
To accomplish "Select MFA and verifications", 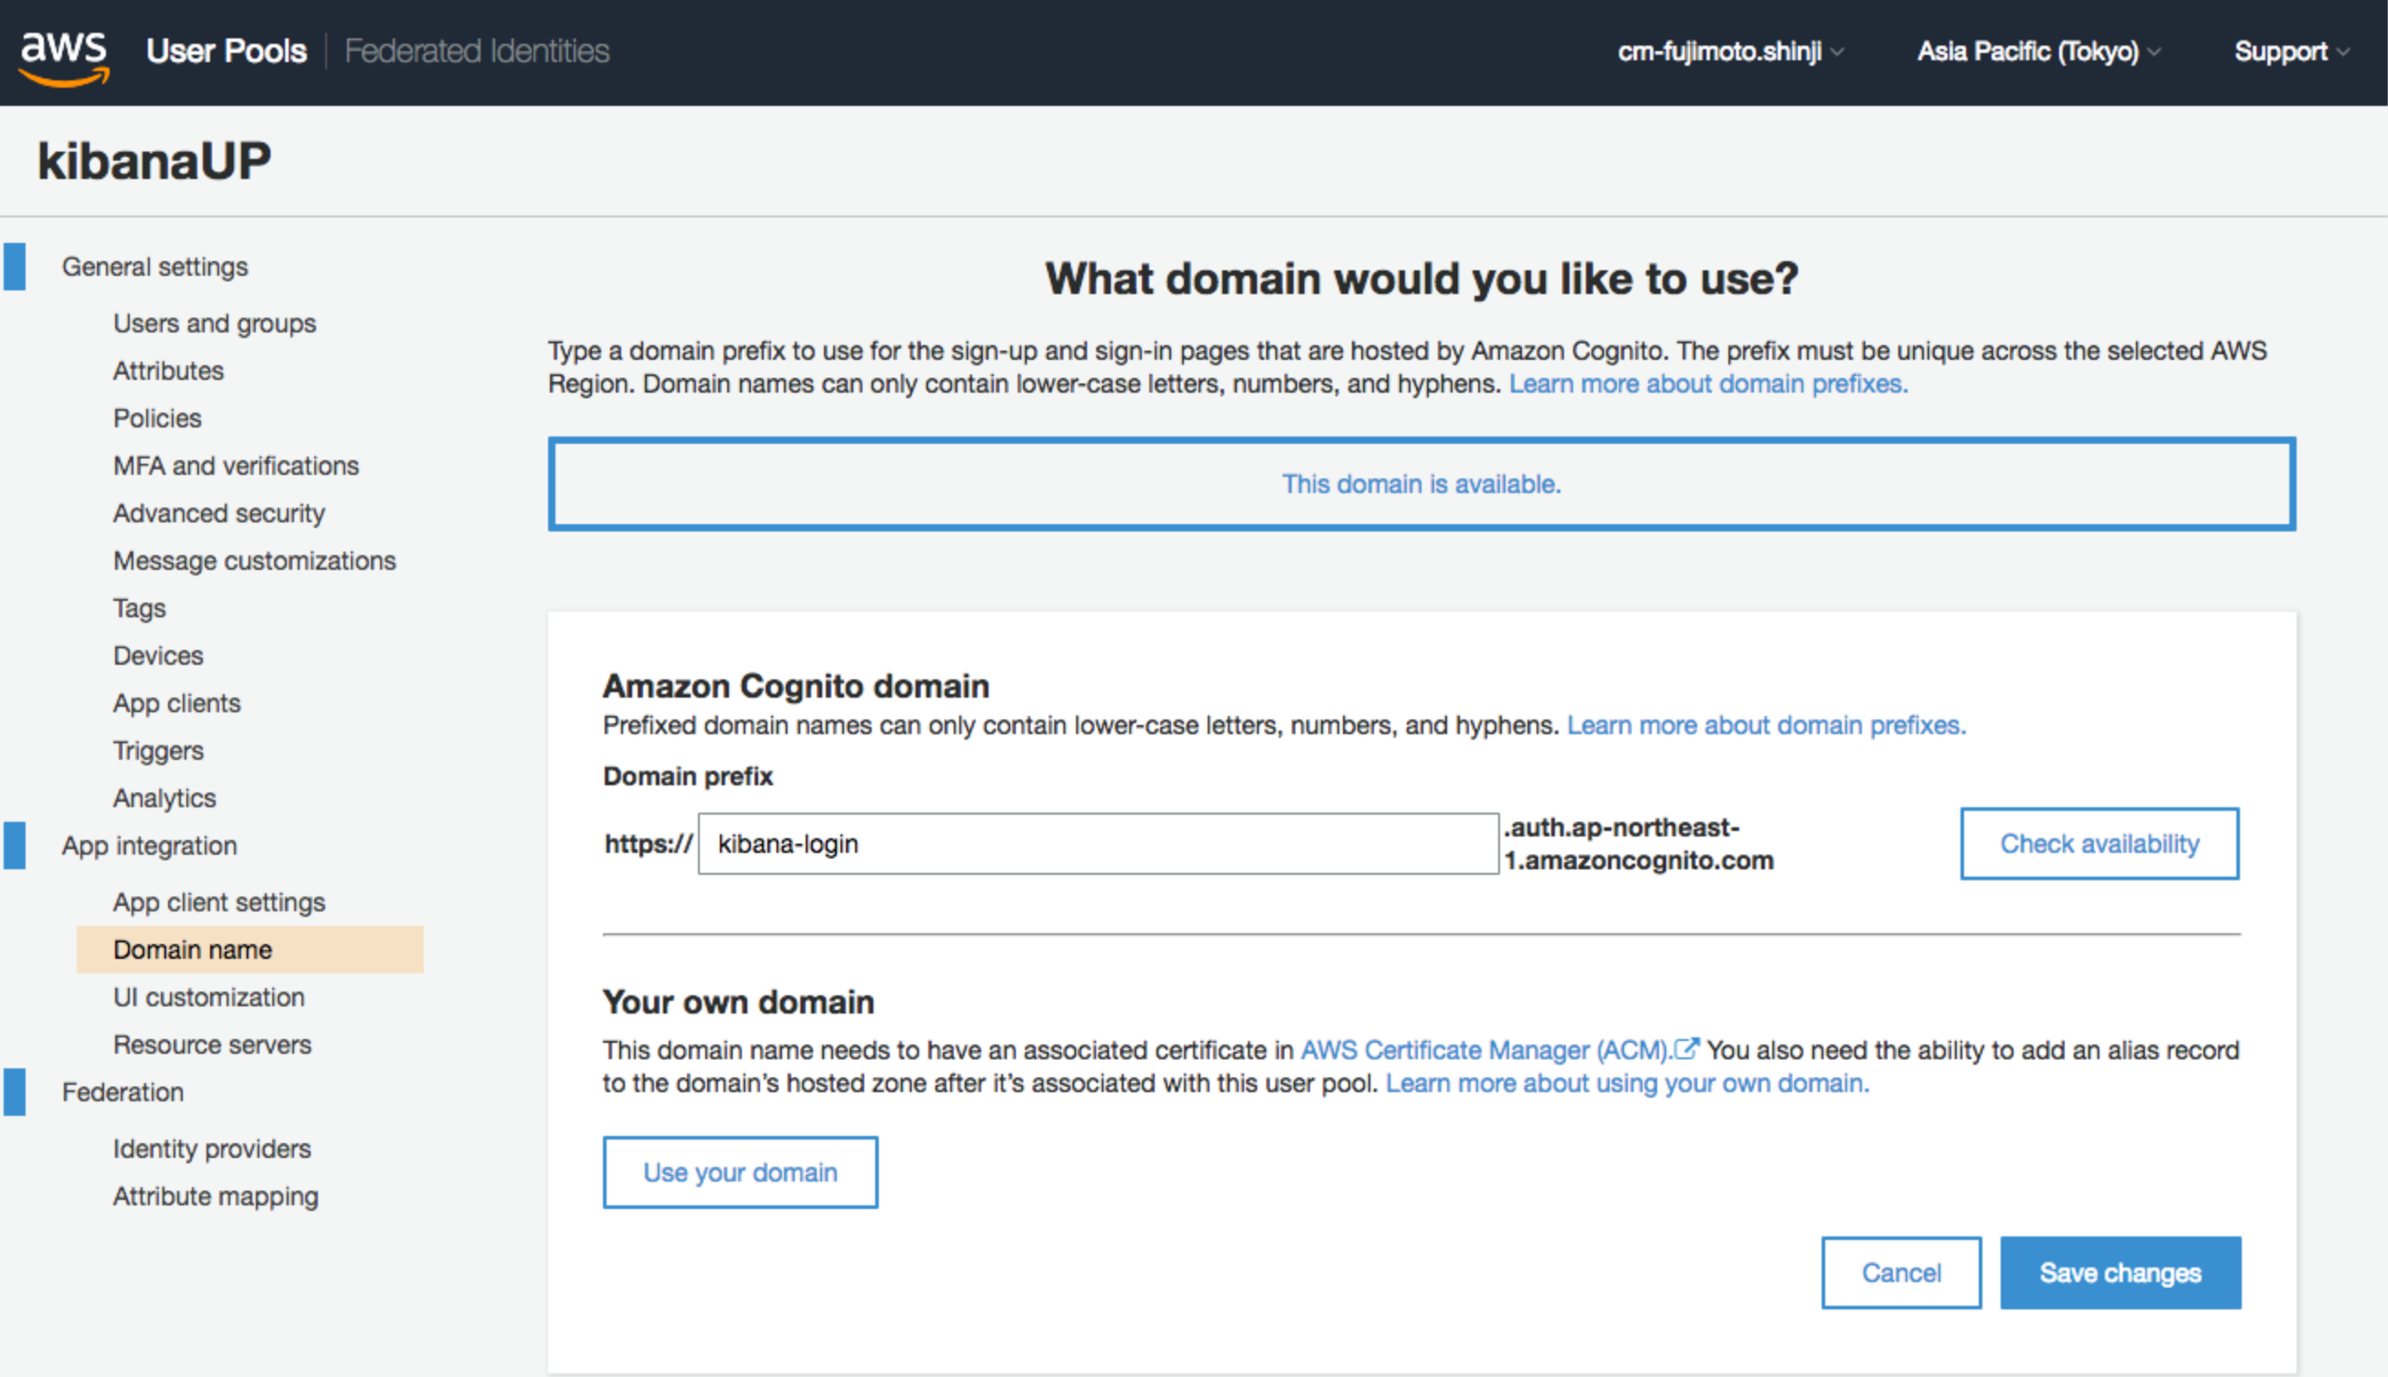I will pos(237,466).
